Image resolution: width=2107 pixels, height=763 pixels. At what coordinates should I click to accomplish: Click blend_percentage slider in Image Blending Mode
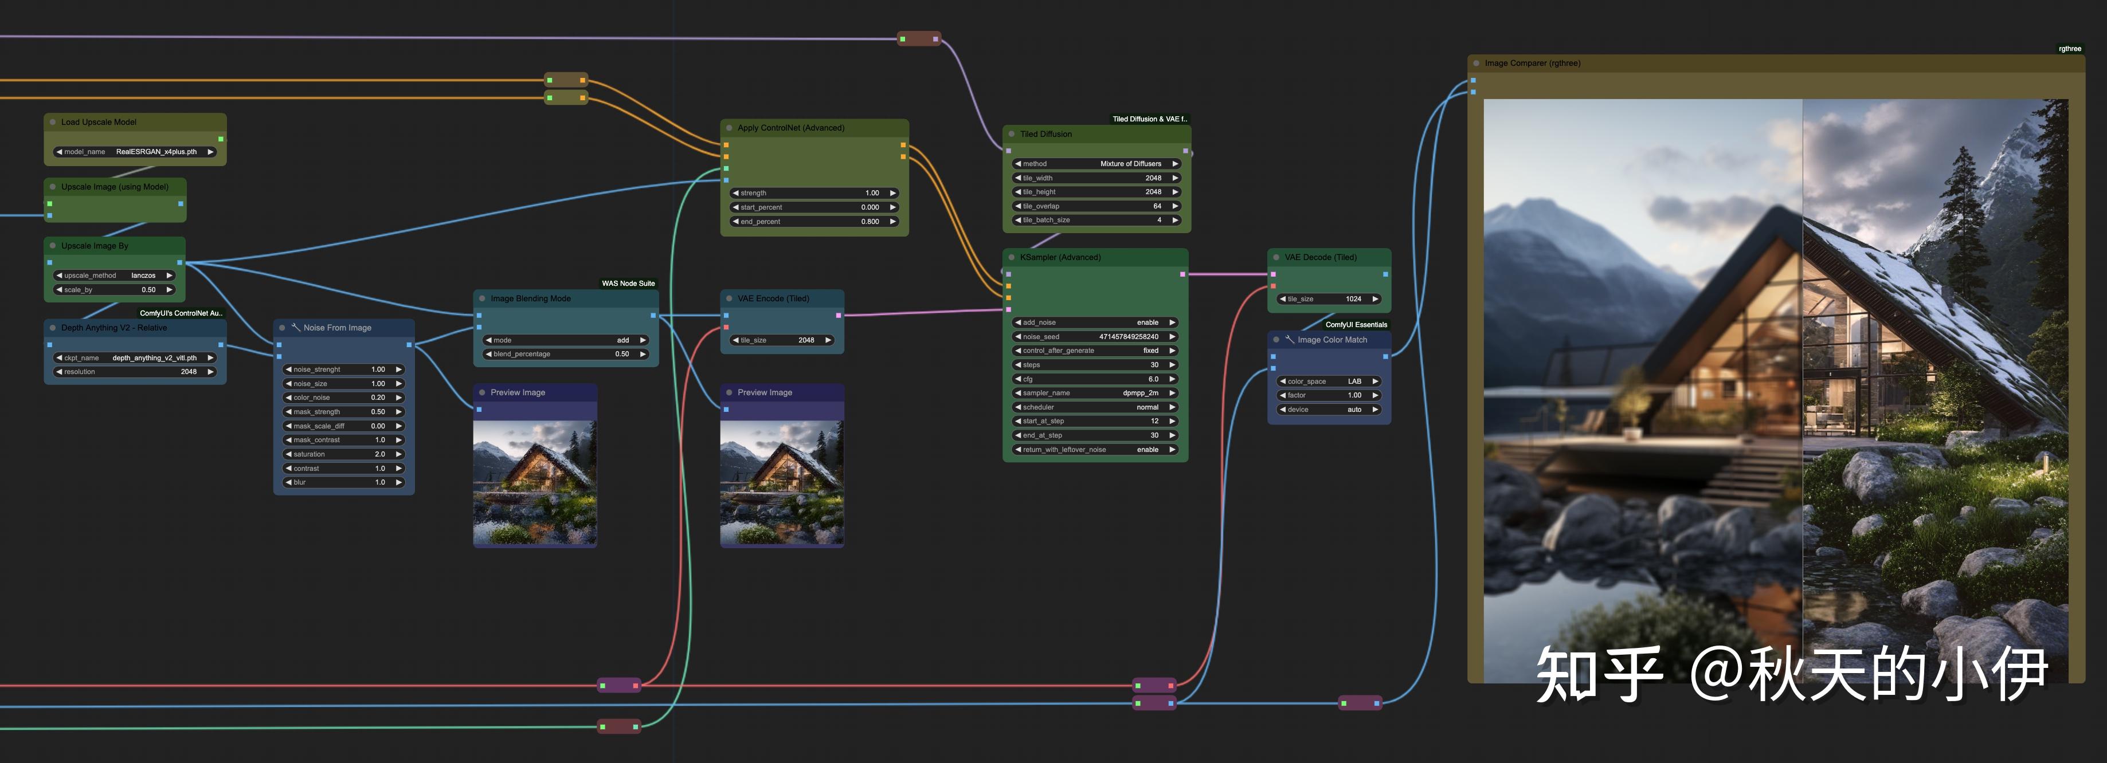coord(565,354)
